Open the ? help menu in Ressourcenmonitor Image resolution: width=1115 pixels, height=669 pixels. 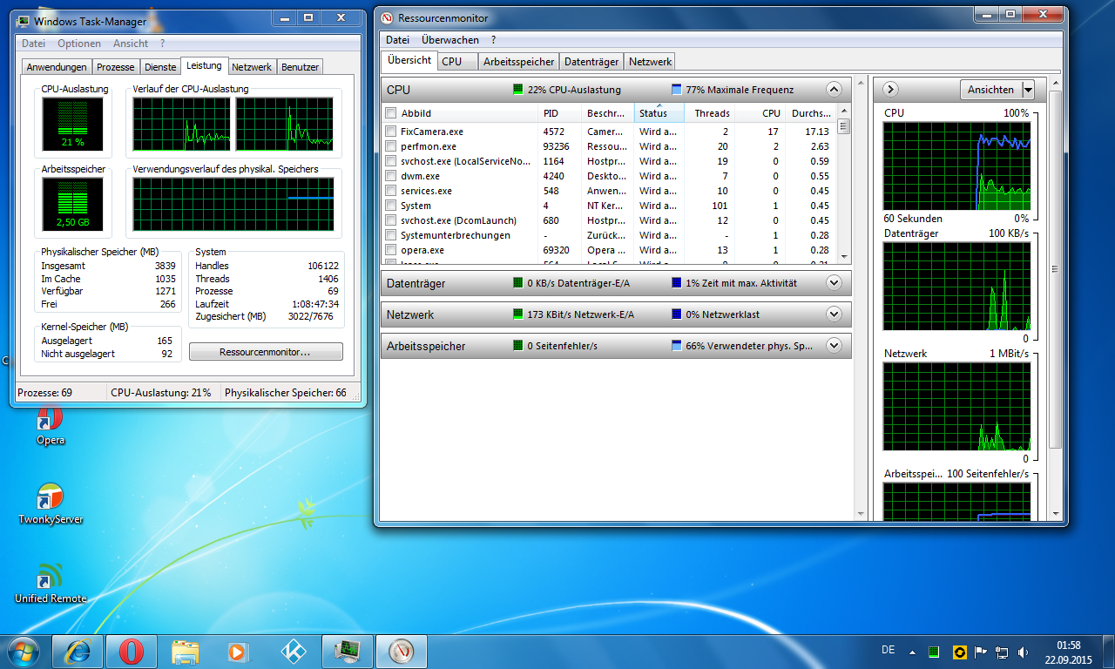click(493, 40)
